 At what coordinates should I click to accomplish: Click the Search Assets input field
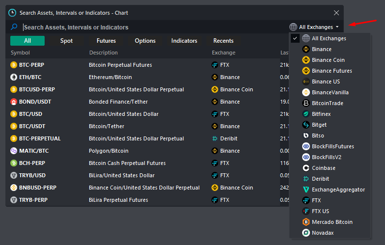[x=154, y=27]
